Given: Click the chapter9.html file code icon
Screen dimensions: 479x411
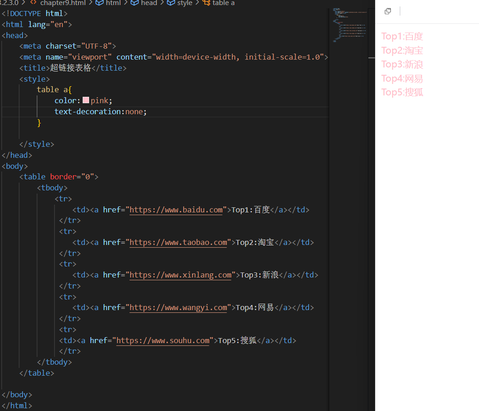Looking at the screenshot, I should coord(34,3).
